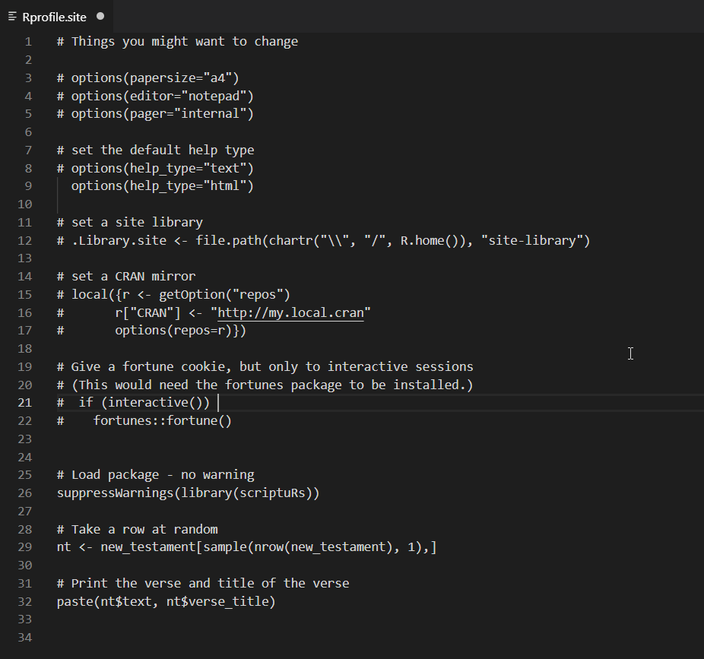Click line number 9 in the gutter
Image resolution: width=704 pixels, height=659 pixels.
28,186
